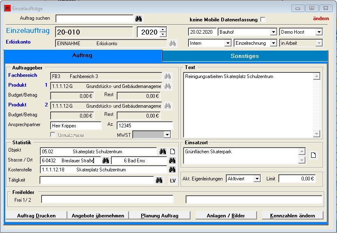Click into the Ansprechpartner input field
This screenshot has width=337, height=233.
pyautogui.click(x=76, y=126)
